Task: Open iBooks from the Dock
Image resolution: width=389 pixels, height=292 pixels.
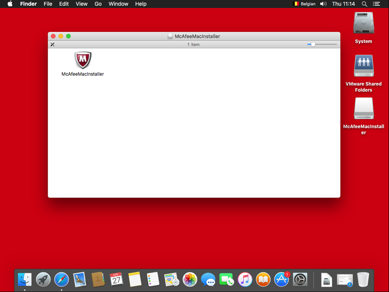Action: pos(263,279)
